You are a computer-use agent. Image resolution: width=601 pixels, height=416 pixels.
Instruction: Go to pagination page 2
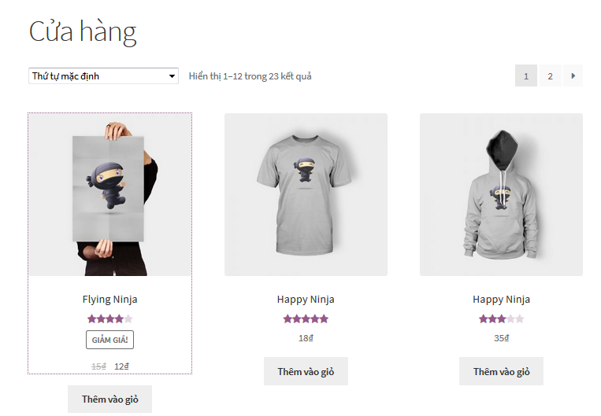[550, 76]
